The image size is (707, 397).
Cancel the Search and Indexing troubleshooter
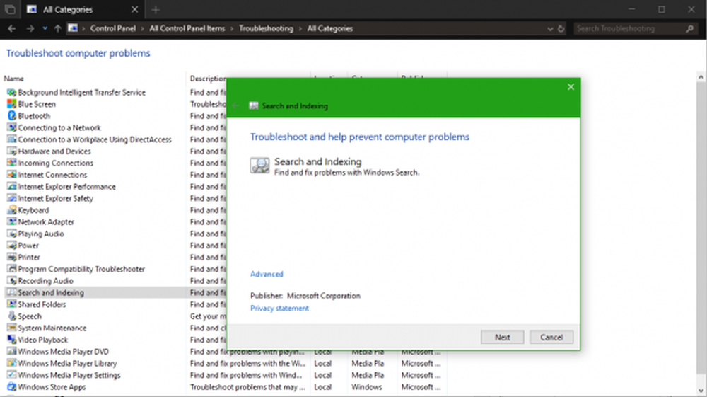[551, 338]
